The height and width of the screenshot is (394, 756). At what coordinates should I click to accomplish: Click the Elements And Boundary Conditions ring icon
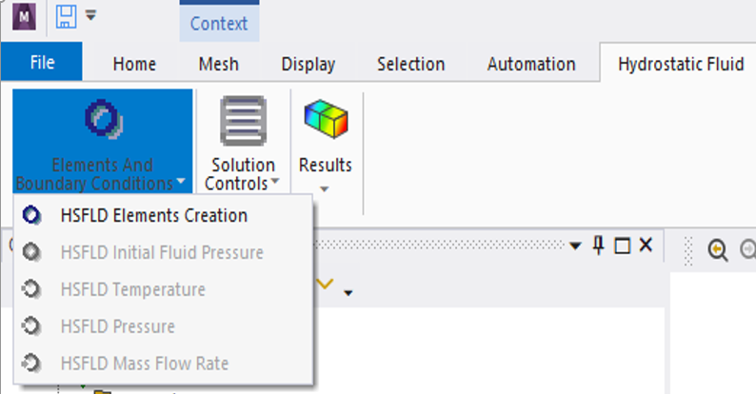pos(104,119)
